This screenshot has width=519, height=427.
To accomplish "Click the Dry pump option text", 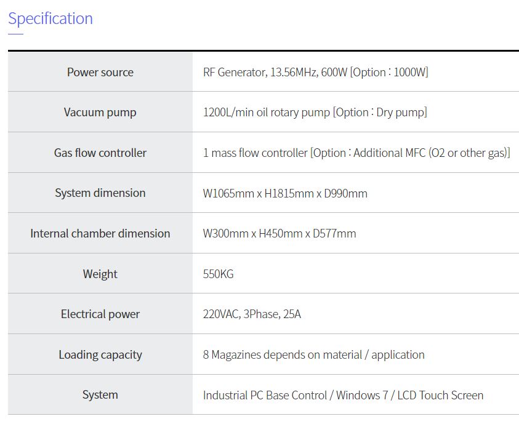I will tap(400, 113).
